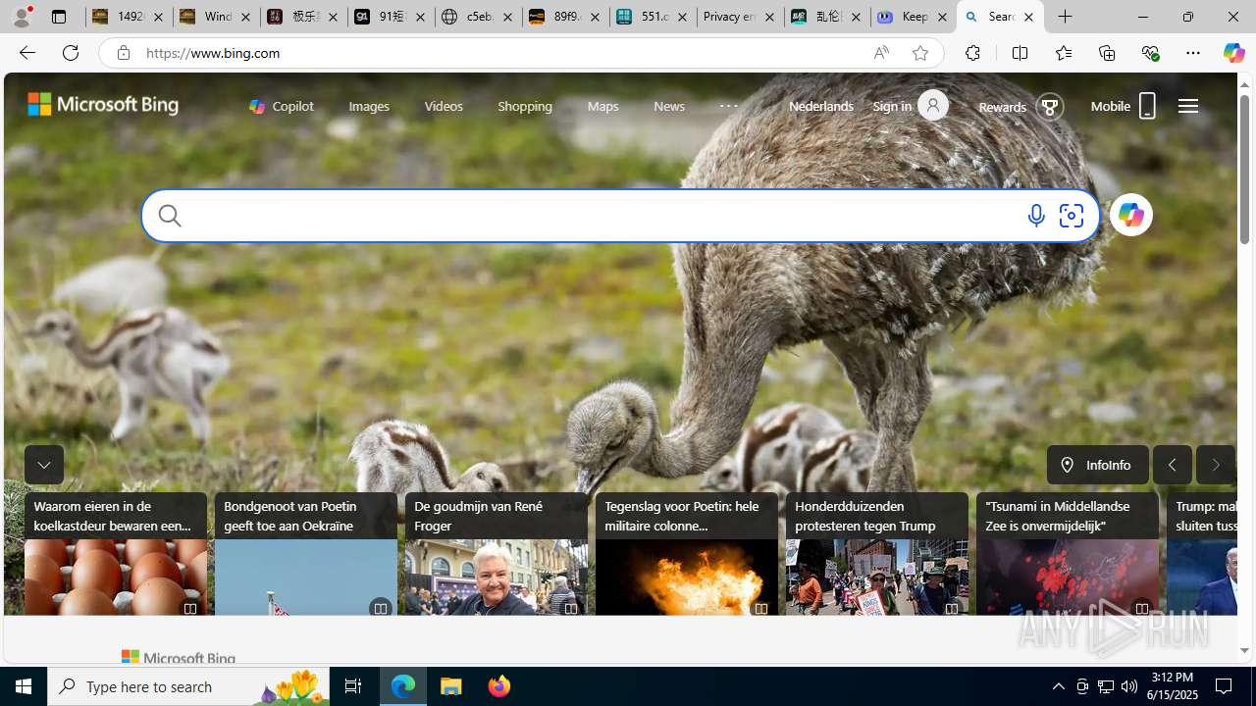Open the Windows Start menu
Viewport: 1256px width, 706px height.
[x=24, y=686]
